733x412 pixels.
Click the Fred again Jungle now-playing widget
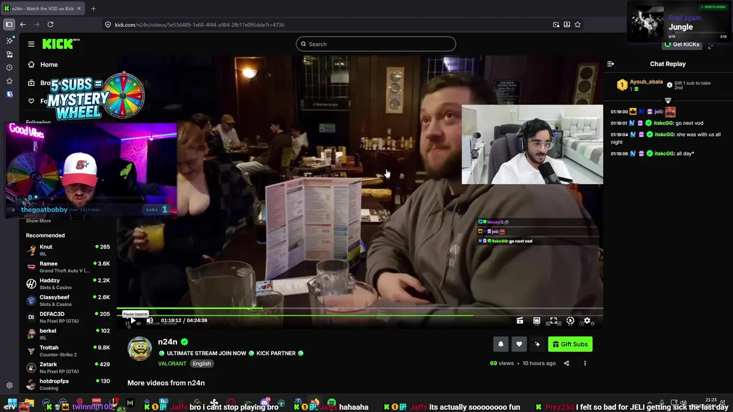click(679, 22)
